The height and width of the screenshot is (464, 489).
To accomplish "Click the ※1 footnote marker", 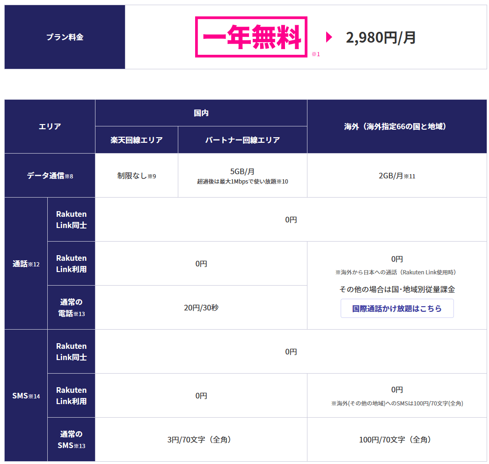I will pos(315,54).
